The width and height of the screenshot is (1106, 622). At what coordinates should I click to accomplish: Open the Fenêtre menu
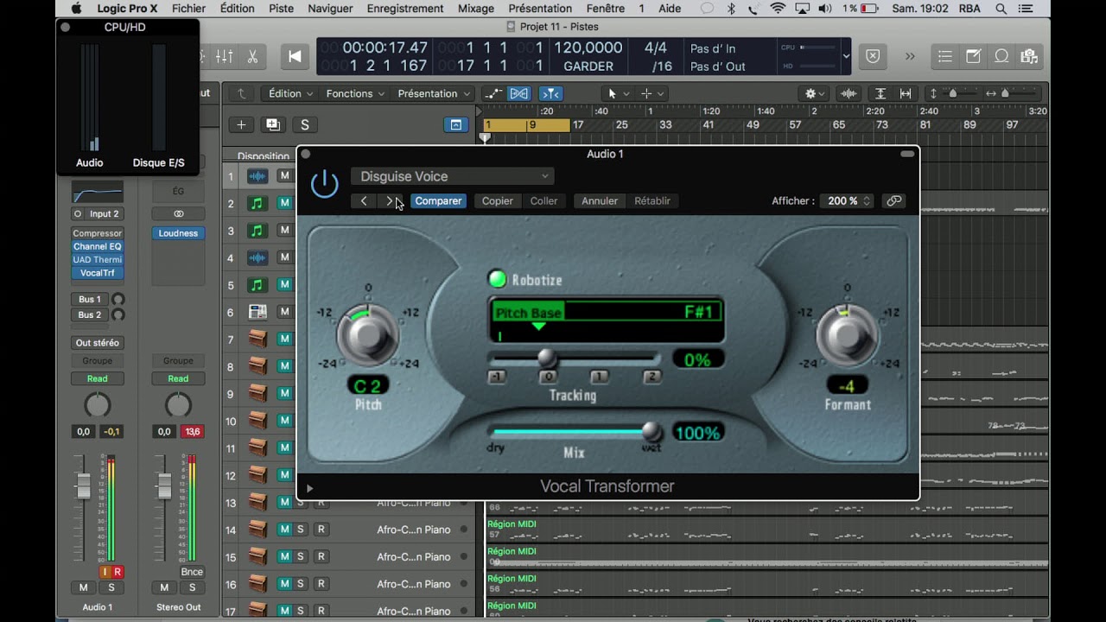(605, 9)
